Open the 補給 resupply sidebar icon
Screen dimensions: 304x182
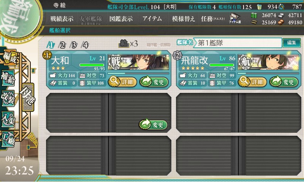(x=8, y=78)
